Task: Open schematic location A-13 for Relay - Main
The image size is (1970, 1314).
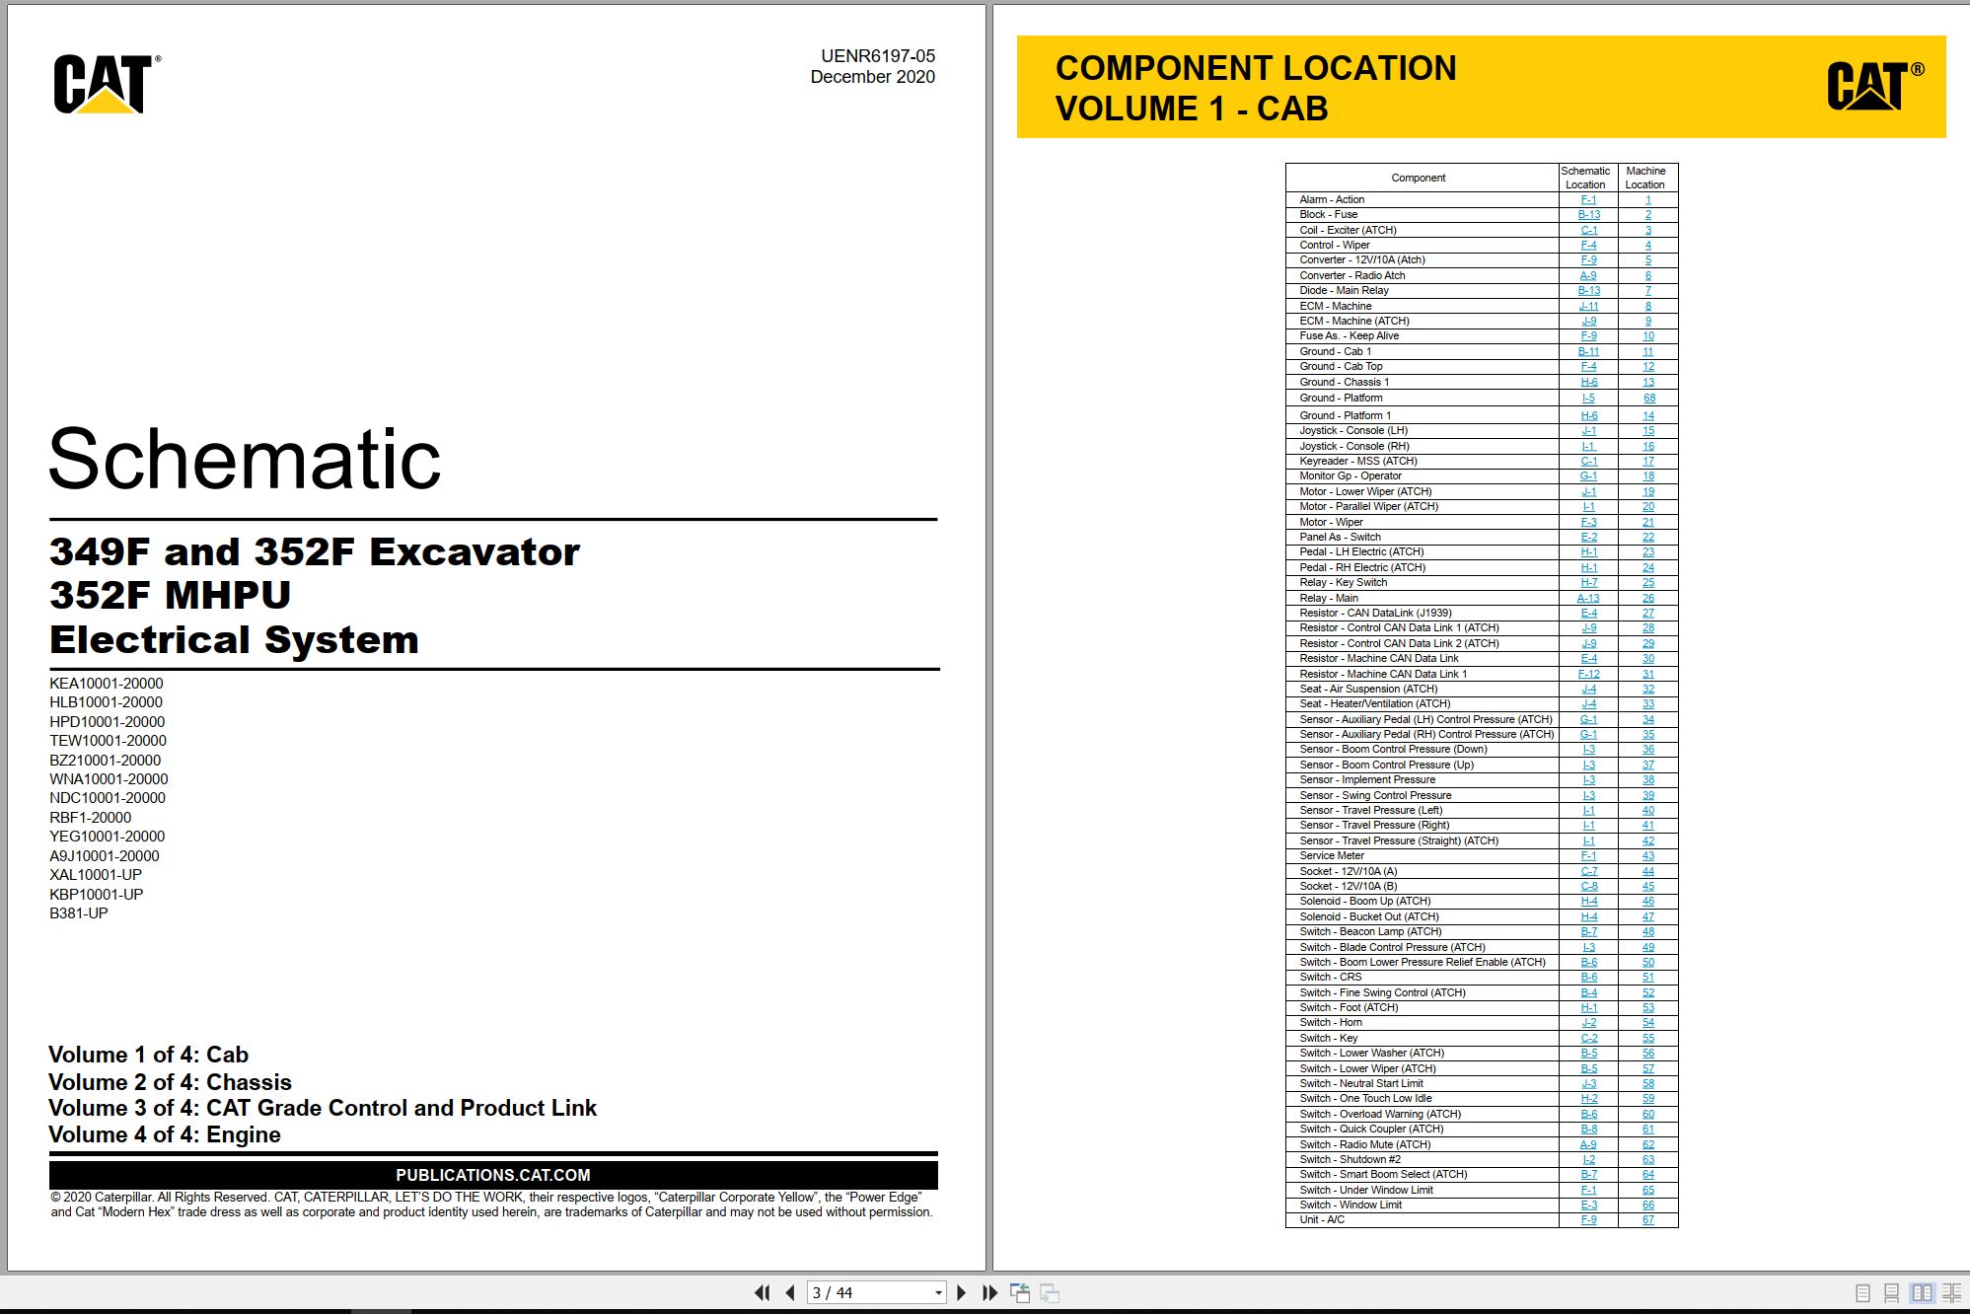Action: [1588, 598]
